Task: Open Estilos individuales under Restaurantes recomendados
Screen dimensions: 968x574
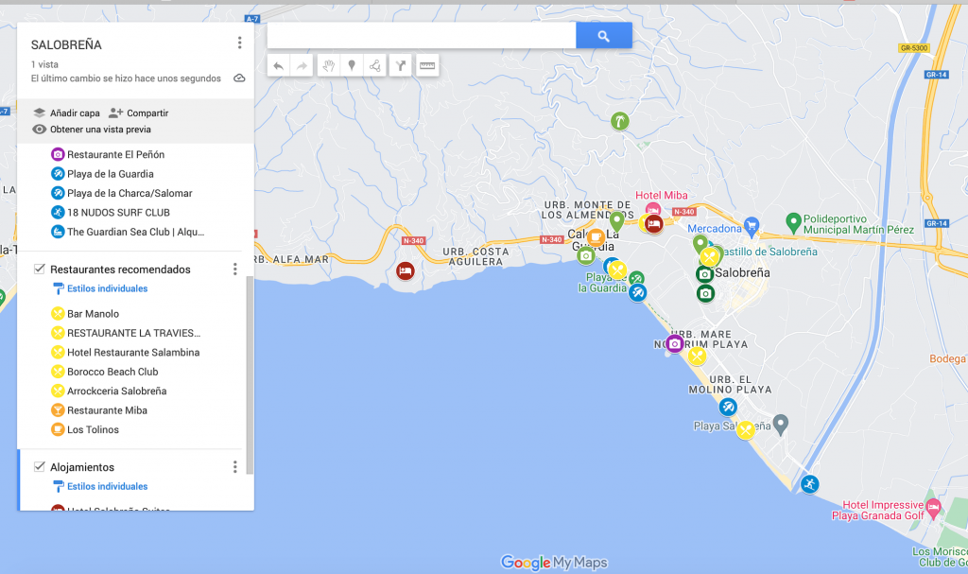Action: [107, 288]
